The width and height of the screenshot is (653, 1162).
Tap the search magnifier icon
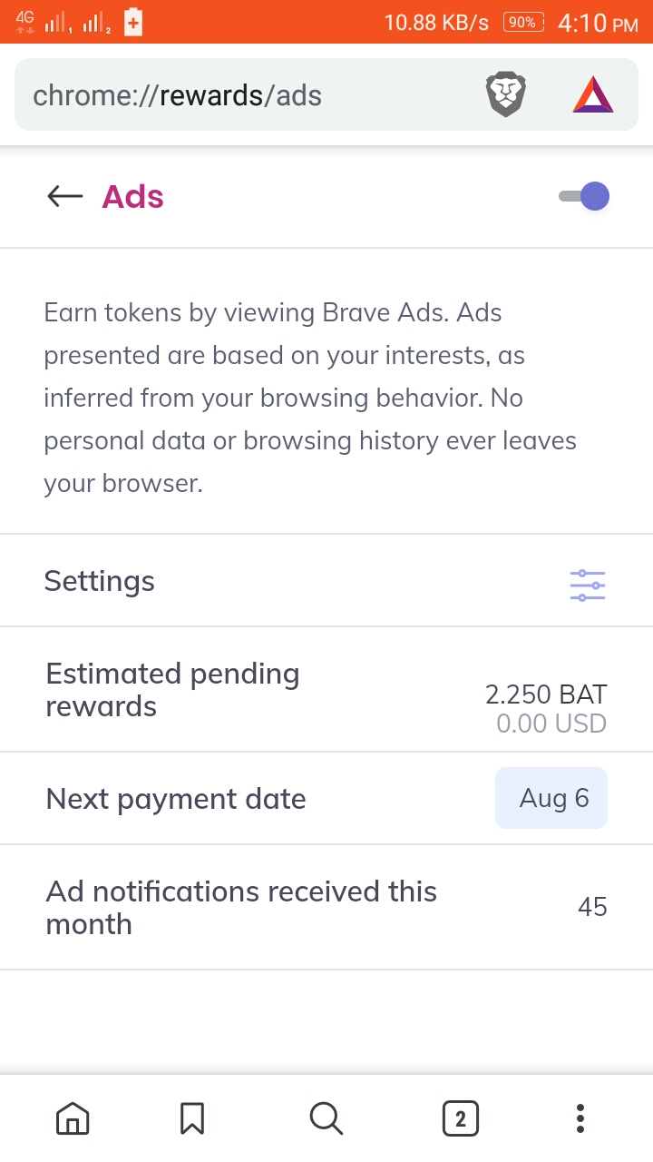click(x=326, y=1118)
